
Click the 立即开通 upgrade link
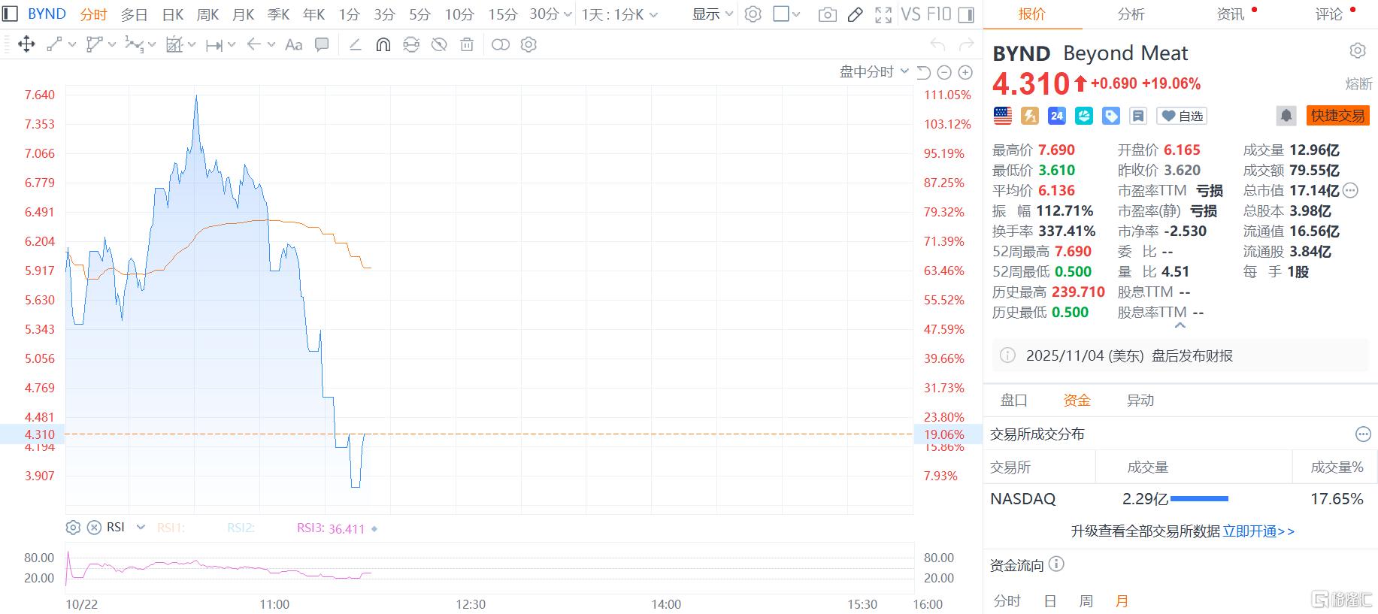tap(1258, 531)
